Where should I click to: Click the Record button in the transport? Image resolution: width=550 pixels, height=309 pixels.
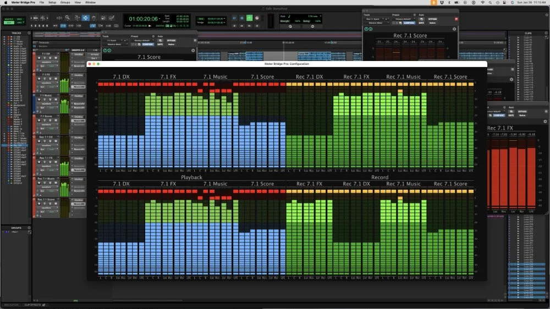pos(257,18)
